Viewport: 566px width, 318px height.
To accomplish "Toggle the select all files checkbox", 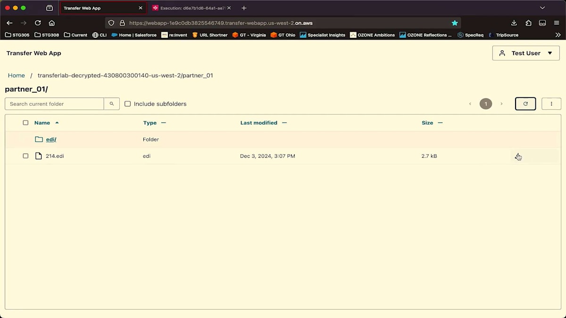I will click(x=25, y=122).
